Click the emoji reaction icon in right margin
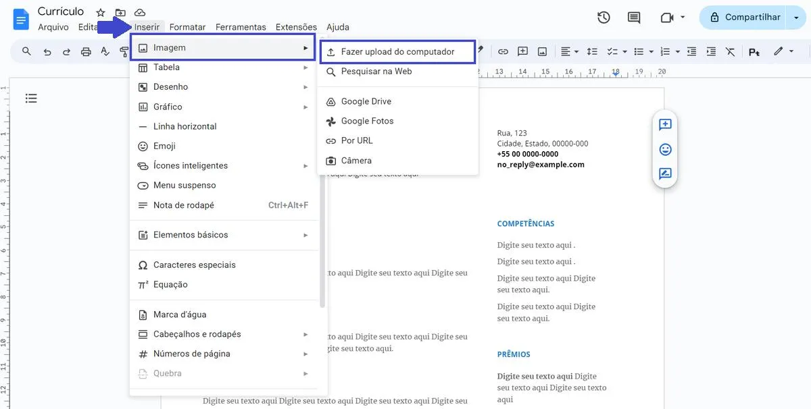This screenshot has width=811, height=409. click(665, 149)
